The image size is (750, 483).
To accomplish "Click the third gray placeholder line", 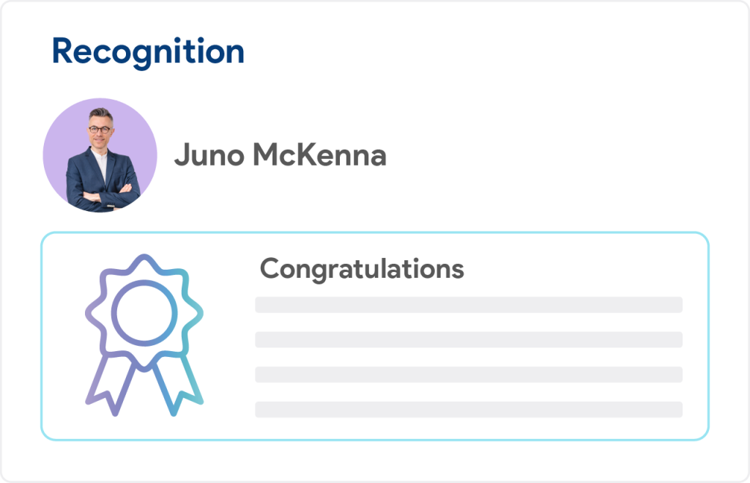I will point(469,375).
